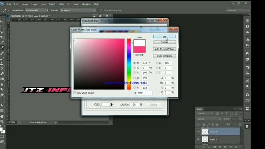The image size is (265, 149).
Task: Open the Normal blend mode dropdown
Action: [x=209, y=119]
